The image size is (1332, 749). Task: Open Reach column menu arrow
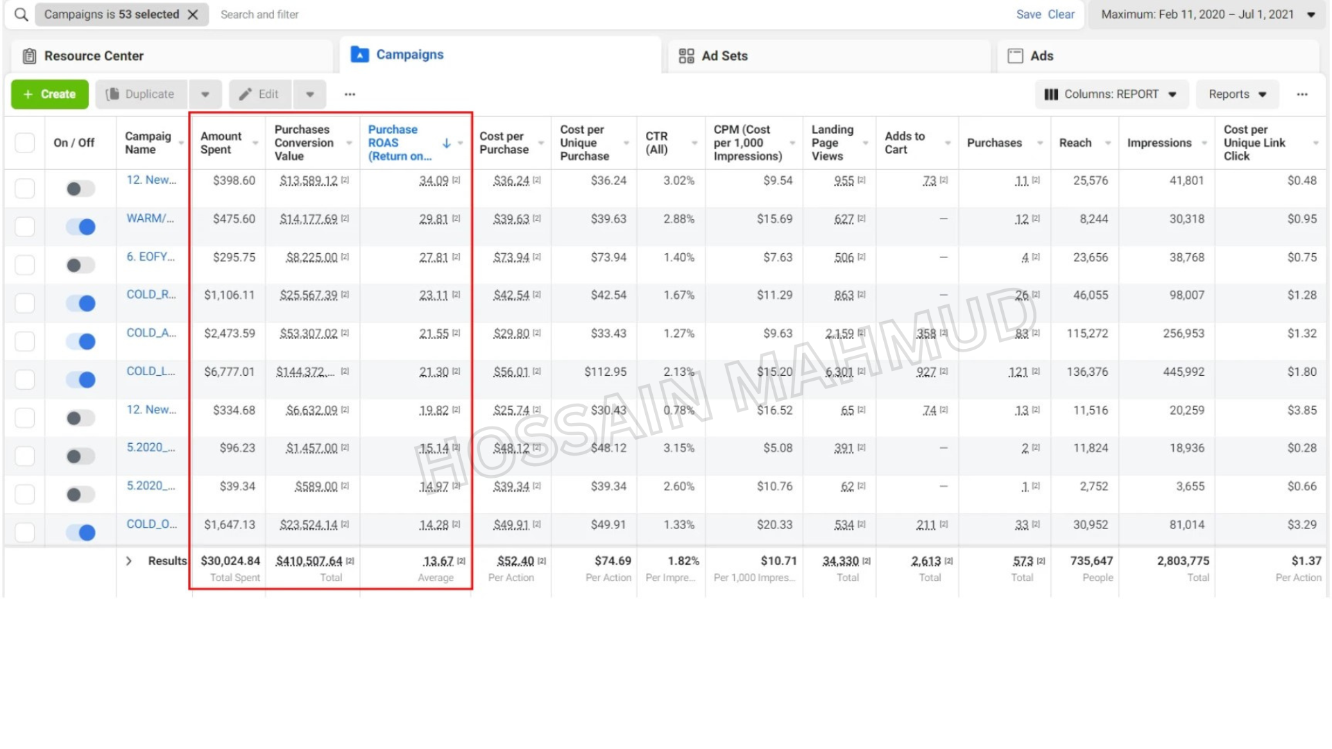1108,143
